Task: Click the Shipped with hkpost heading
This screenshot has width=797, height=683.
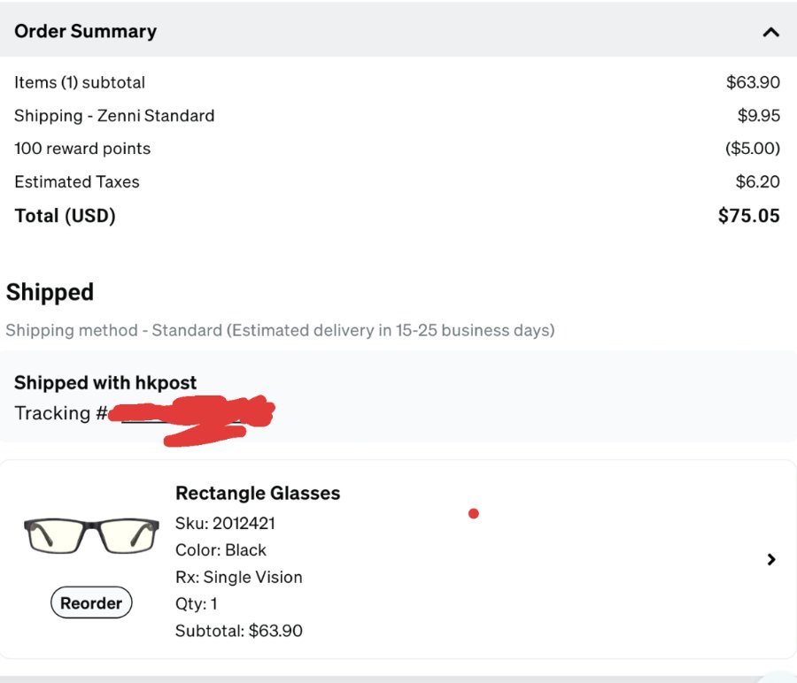Action: 105,382
